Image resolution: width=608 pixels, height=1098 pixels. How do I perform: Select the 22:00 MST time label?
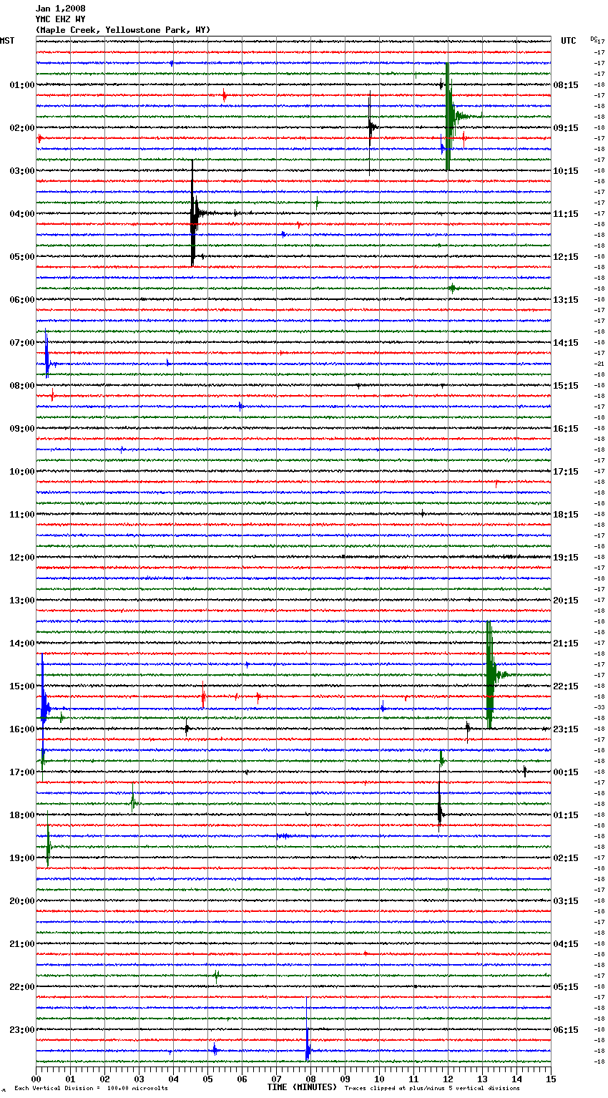point(22,987)
